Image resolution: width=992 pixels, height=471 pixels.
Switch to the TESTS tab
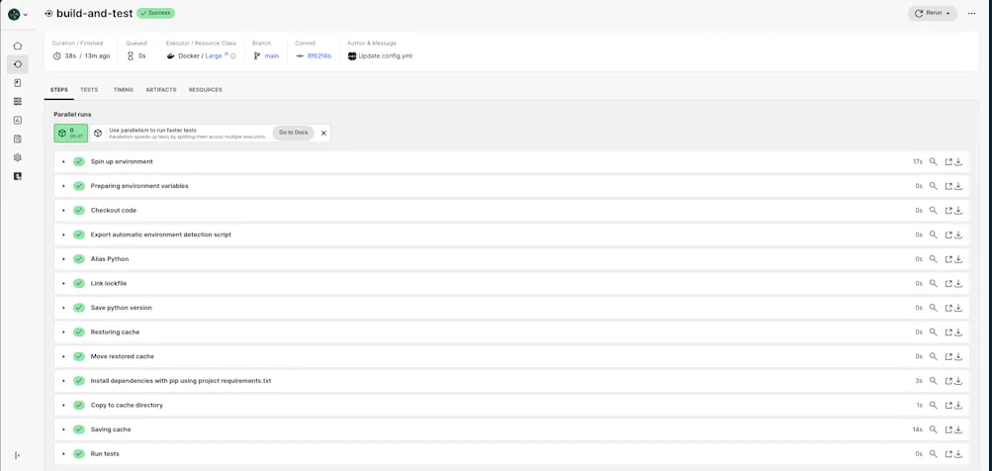point(89,90)
